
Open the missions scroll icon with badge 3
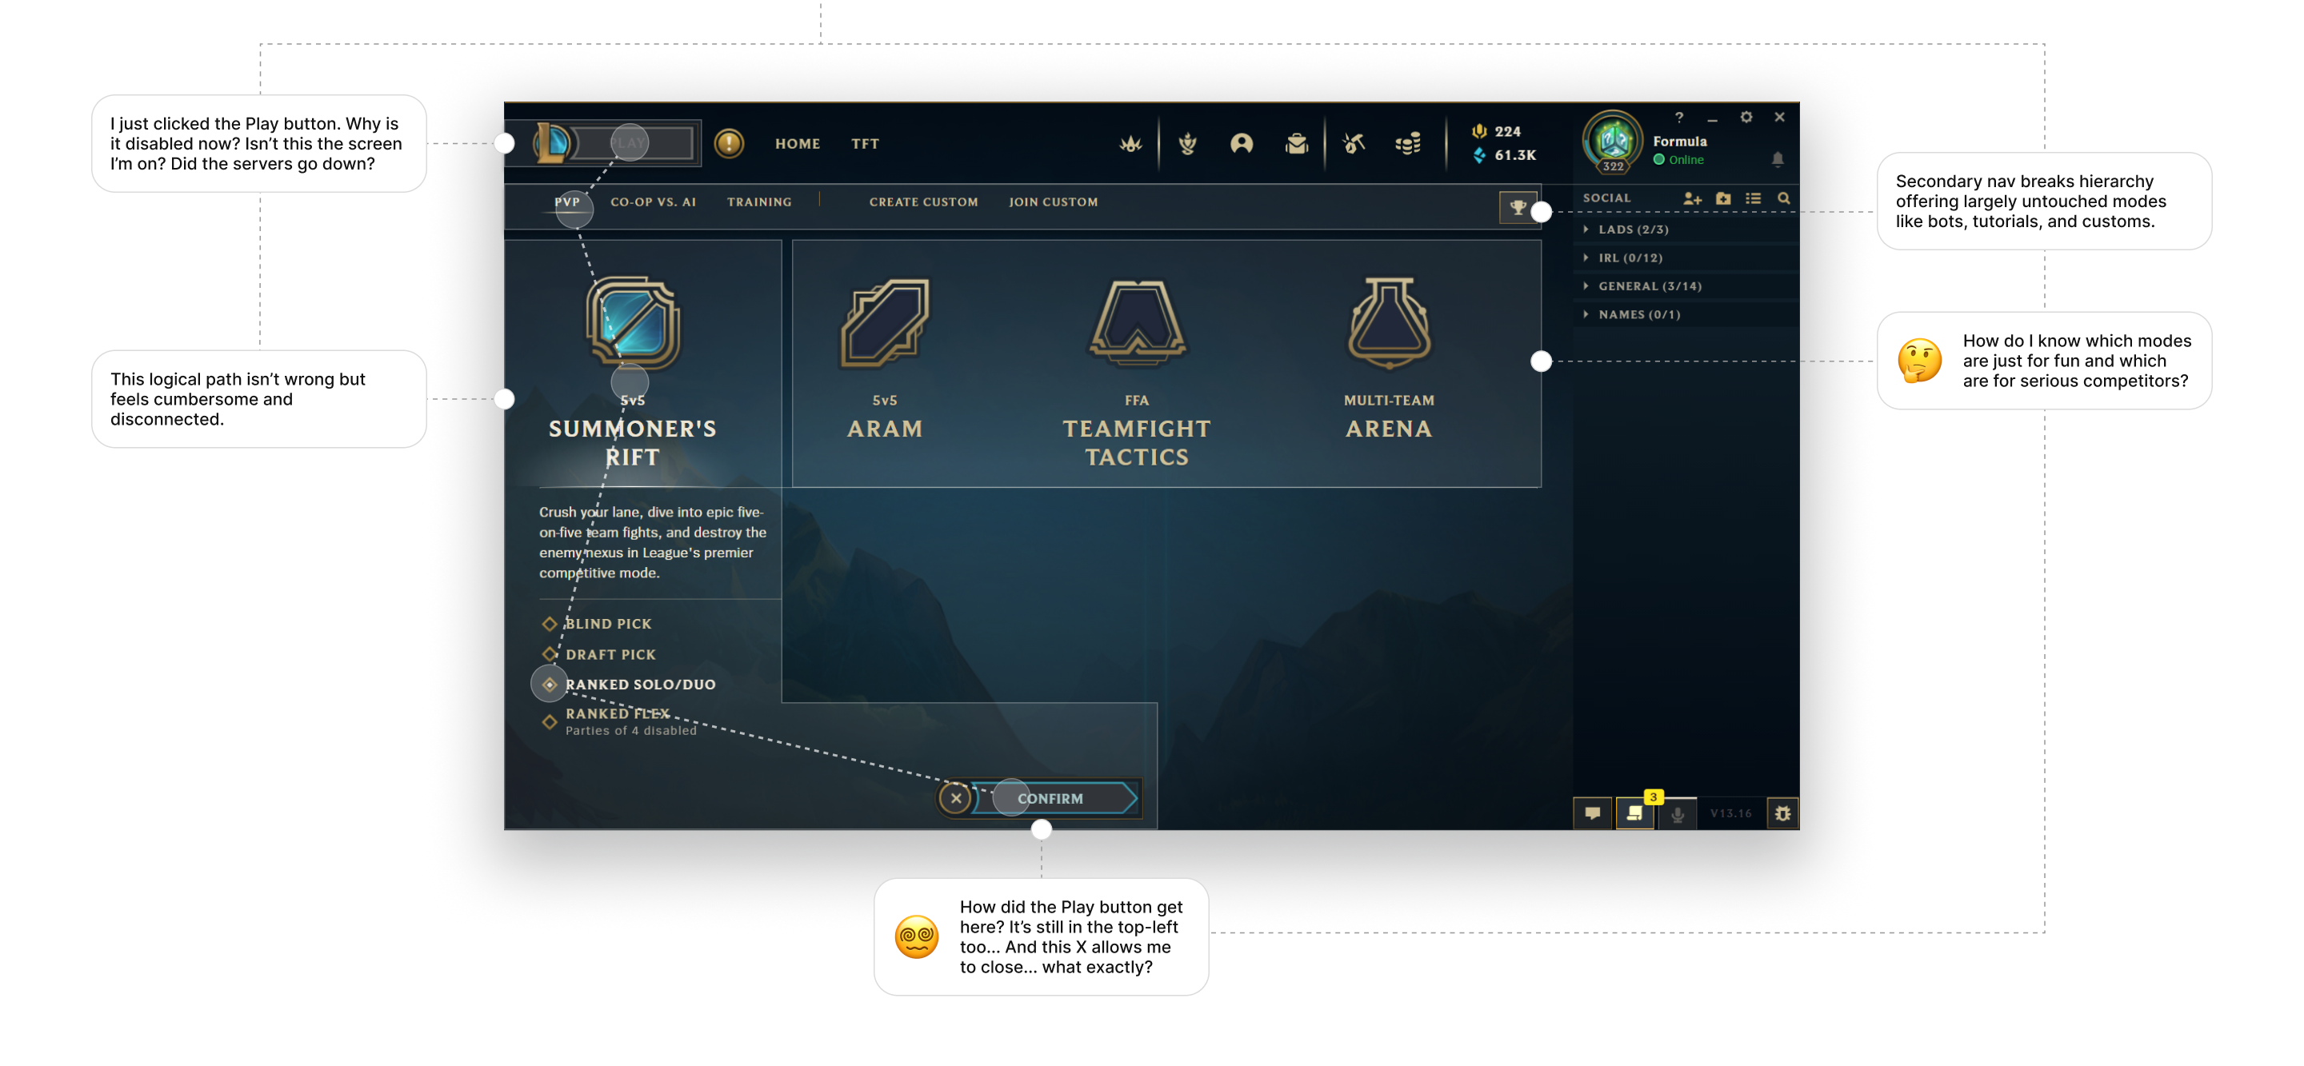point(1635,815)
